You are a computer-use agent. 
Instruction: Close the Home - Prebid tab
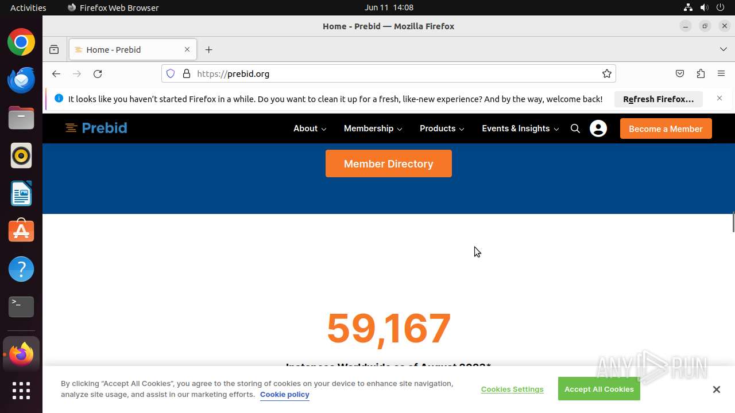click(187, 50)
